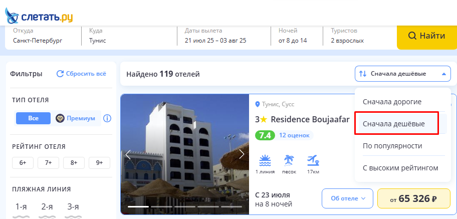The height and width of the screenshot is (219, 457).
Task: Open the Residence Boujaafar hotel title
Action: (310, 119)
